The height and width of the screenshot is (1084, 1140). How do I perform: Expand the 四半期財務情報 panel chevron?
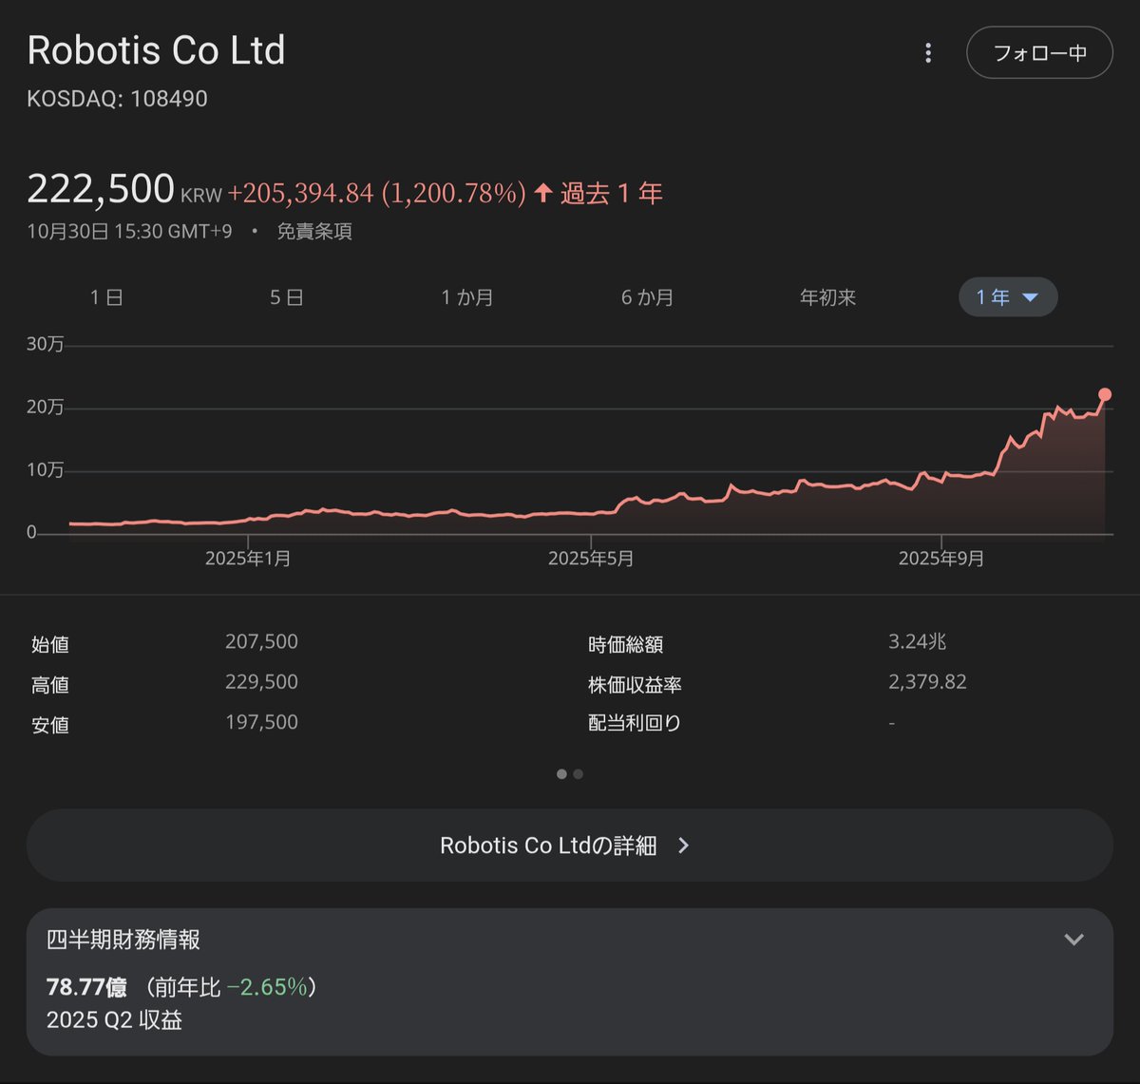click(x=1073, y=940)
